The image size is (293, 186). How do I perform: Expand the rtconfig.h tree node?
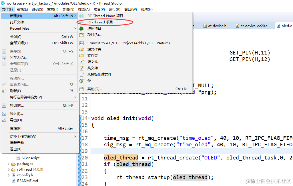point(9,175)
